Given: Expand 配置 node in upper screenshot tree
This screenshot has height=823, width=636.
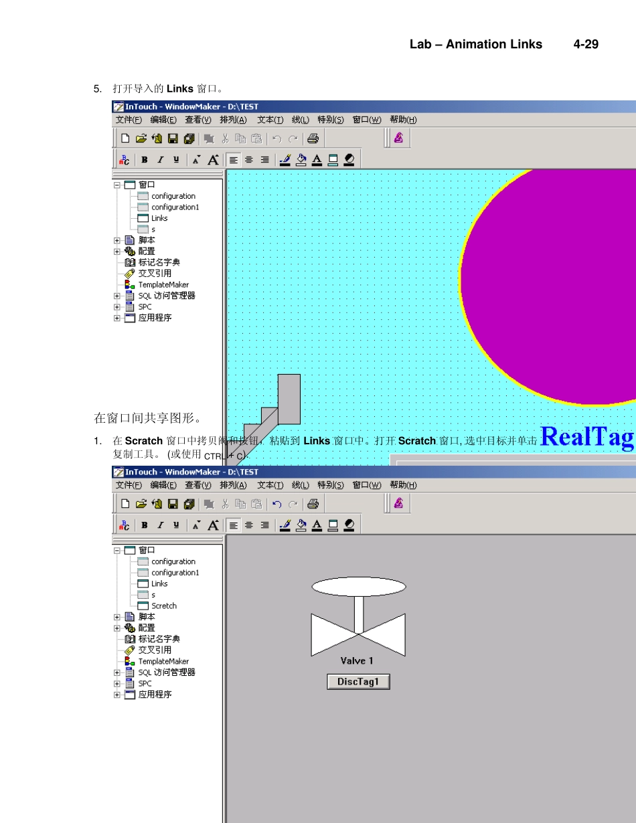Looking at the screenshot, I should pos(117,252).
